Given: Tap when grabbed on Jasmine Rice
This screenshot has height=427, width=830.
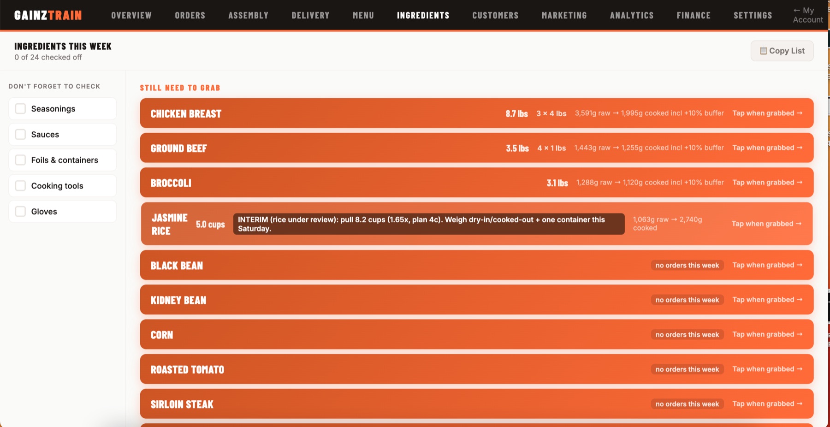Looking at the screenshot, I should [766, 224].
